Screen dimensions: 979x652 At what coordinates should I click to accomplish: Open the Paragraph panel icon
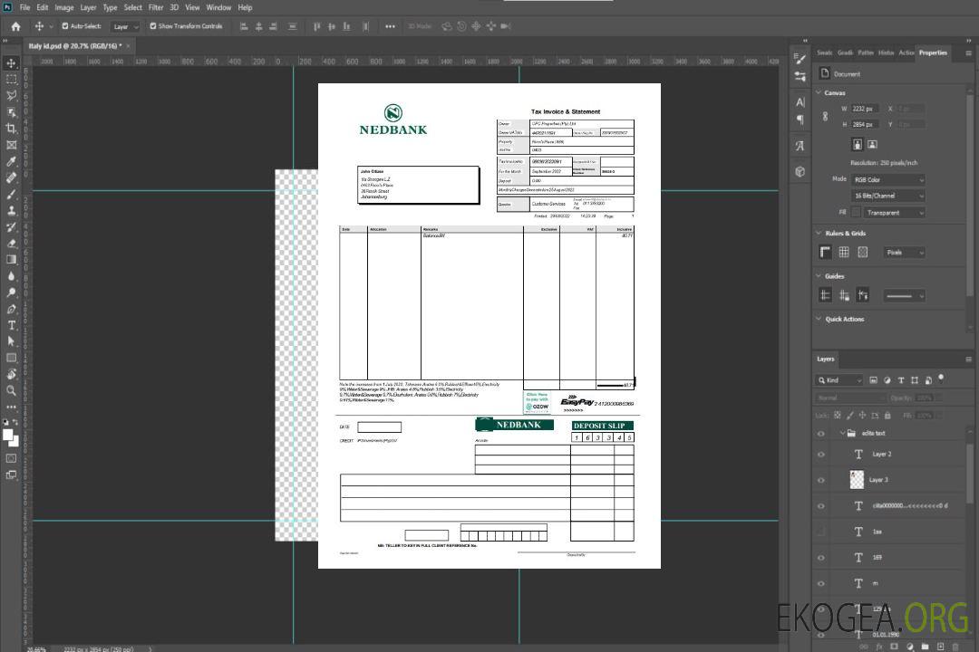coord(800,120)
